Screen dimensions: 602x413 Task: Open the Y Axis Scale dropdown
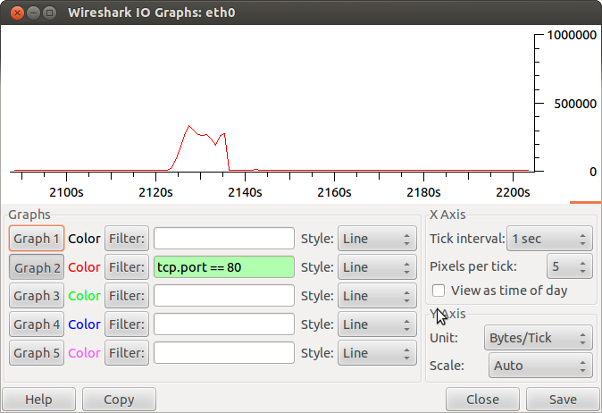pyautogui.click(x=540, y=366)
